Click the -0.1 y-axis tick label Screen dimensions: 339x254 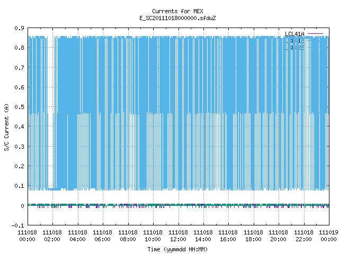[17, 225]
